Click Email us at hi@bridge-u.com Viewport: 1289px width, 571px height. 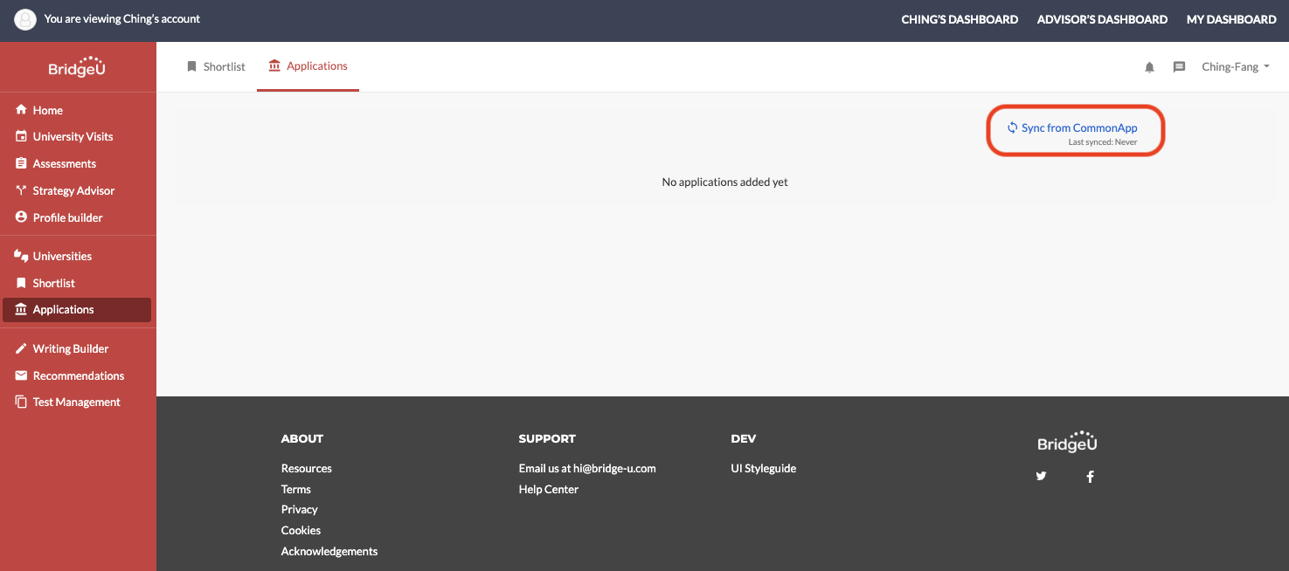587,468
